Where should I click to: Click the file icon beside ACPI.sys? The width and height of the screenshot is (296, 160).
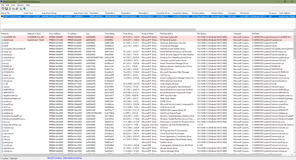[x=2, y=107]
